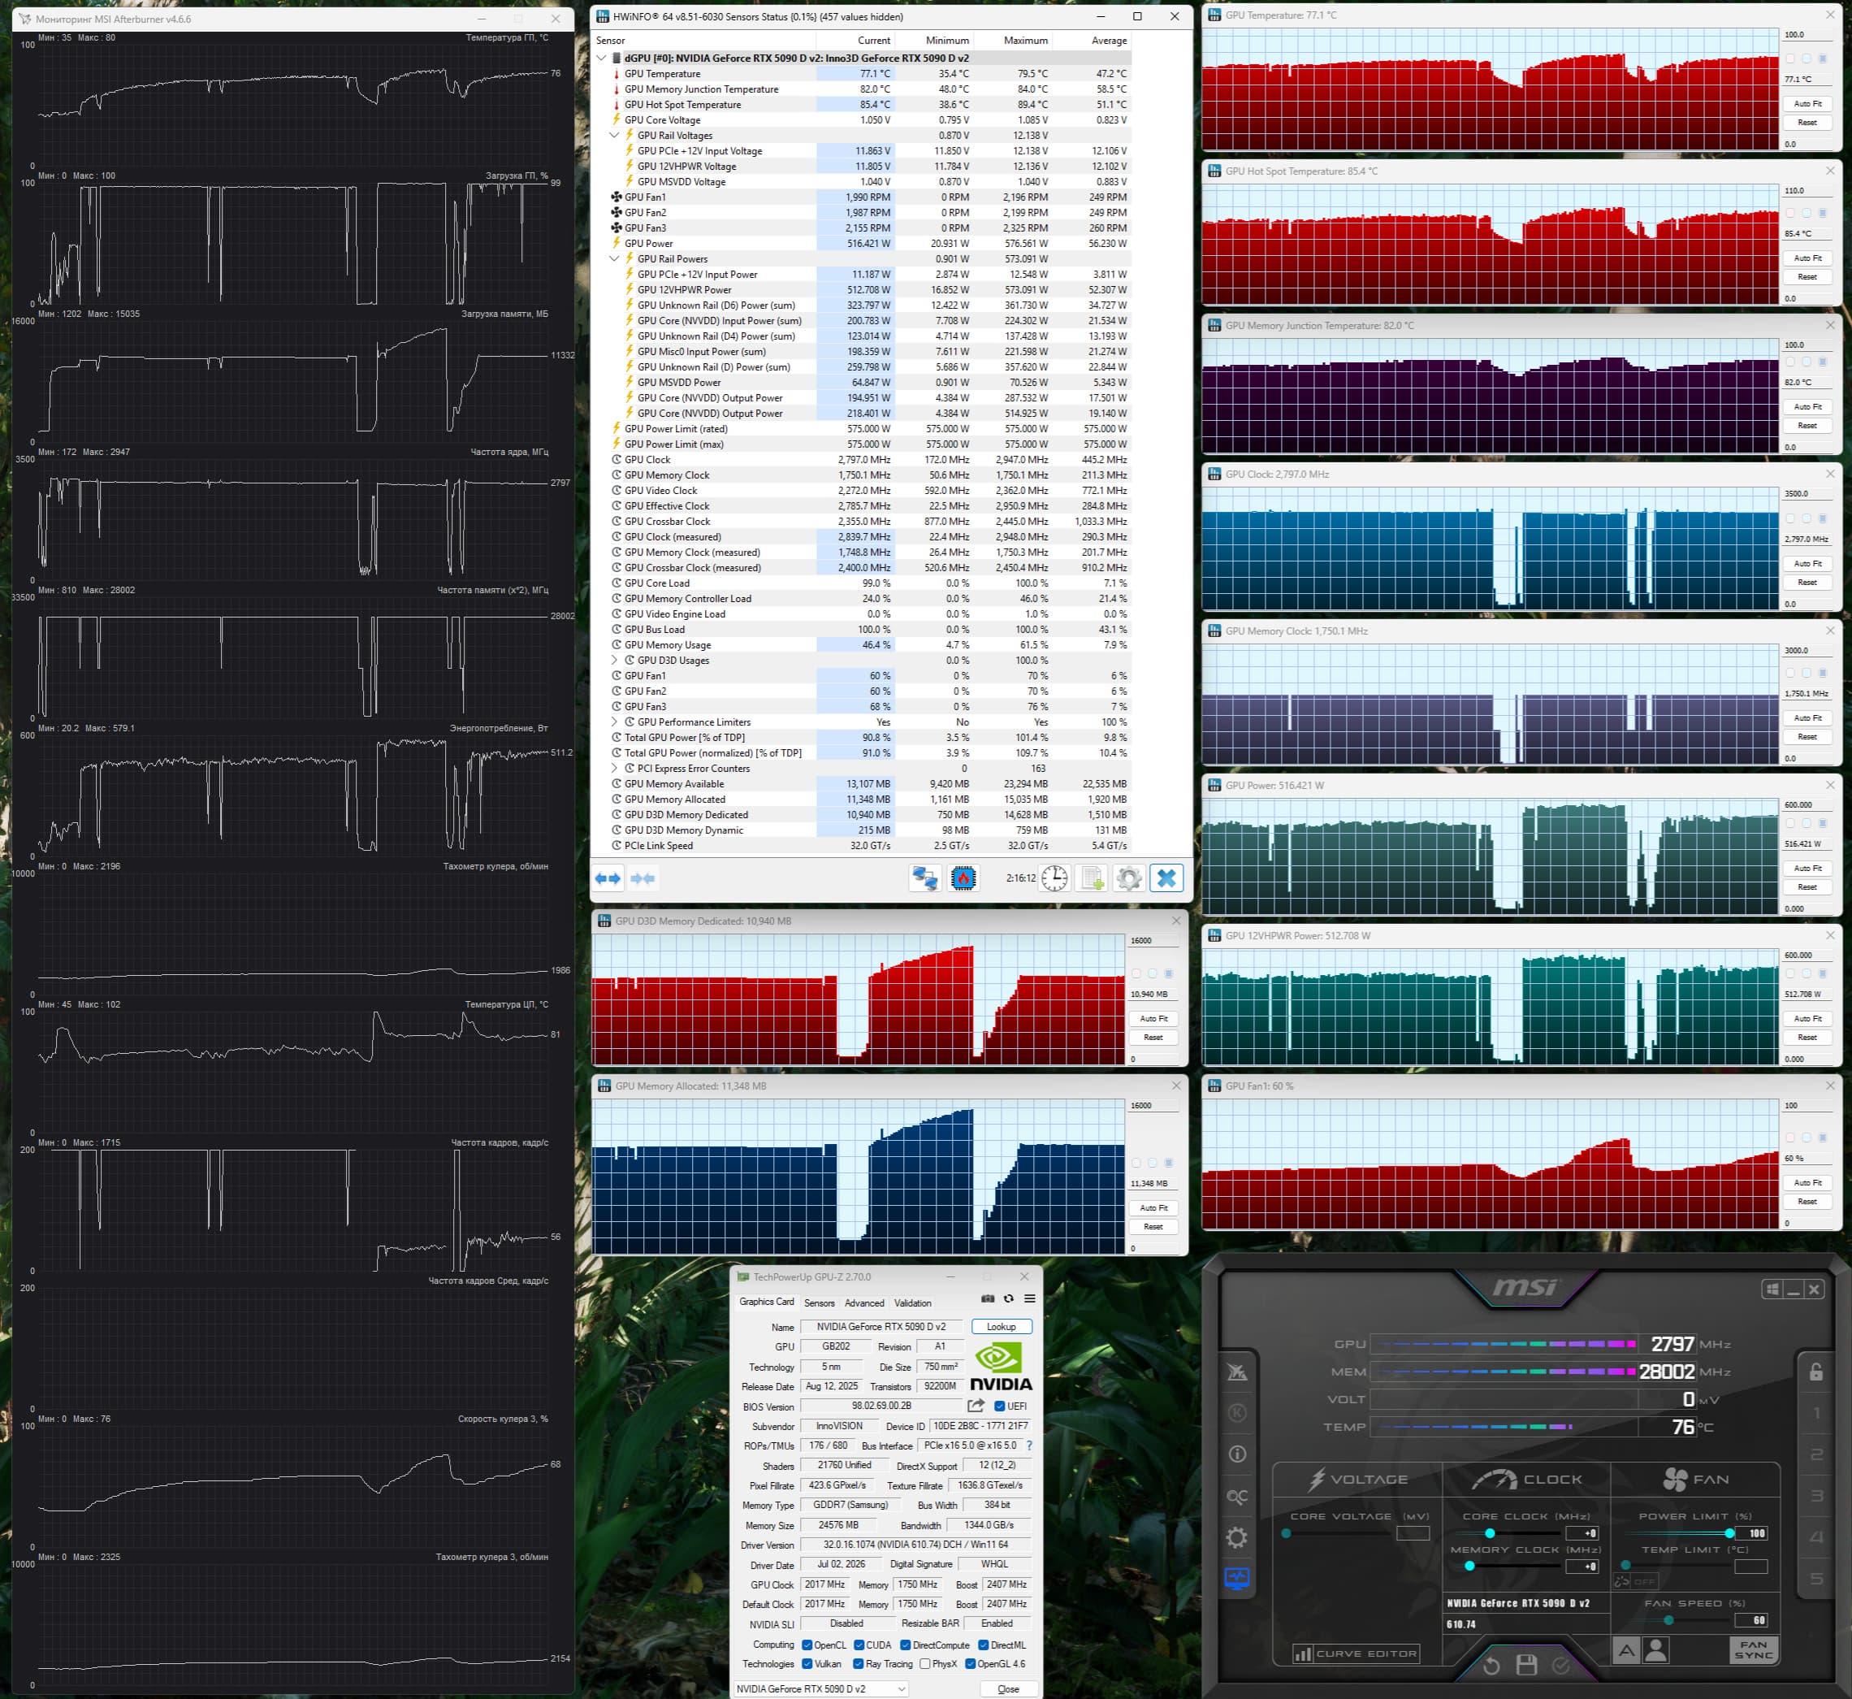Image resolution: width=1852 pixels, height=1699 pixels.
Task: Click Afterburner Core Clock slider handle
Action: [x=1490, y=1533]
